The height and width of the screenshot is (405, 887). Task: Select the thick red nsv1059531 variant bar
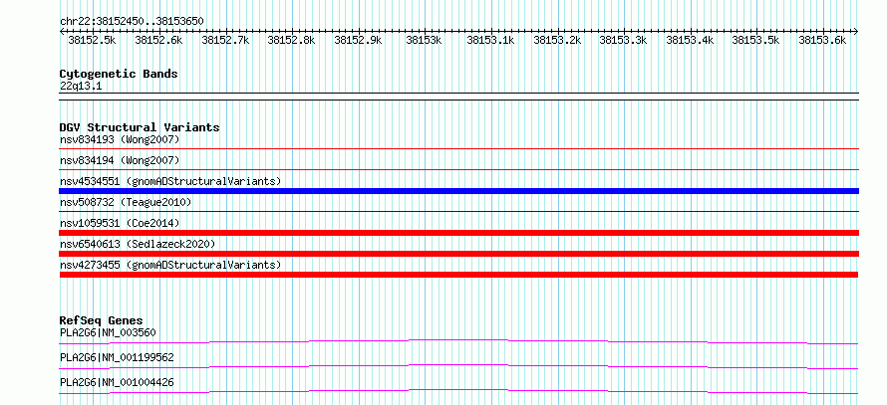click(x=458, y=233)
